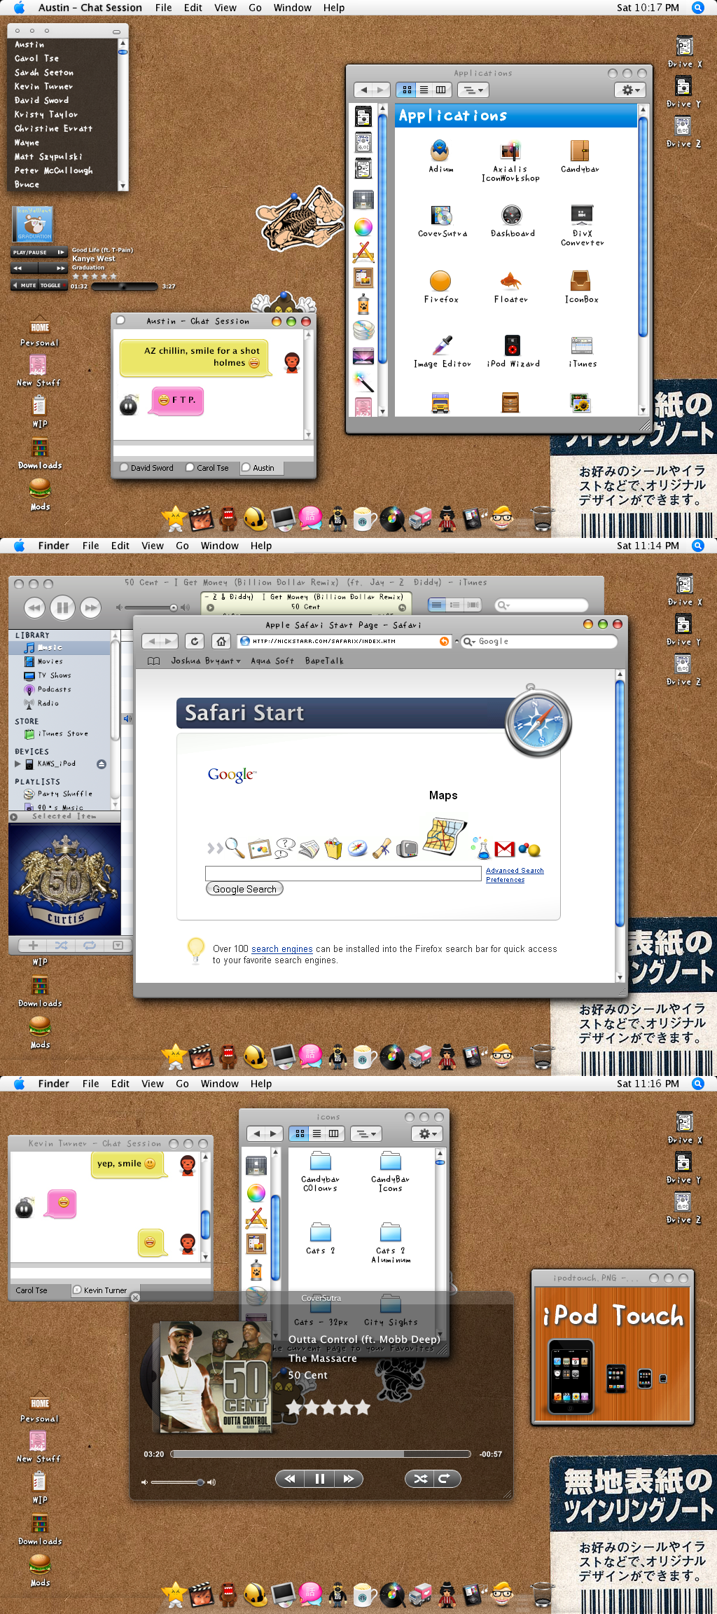Open arrange dropdown in Applications window toolbar

(x=473, y=90)
